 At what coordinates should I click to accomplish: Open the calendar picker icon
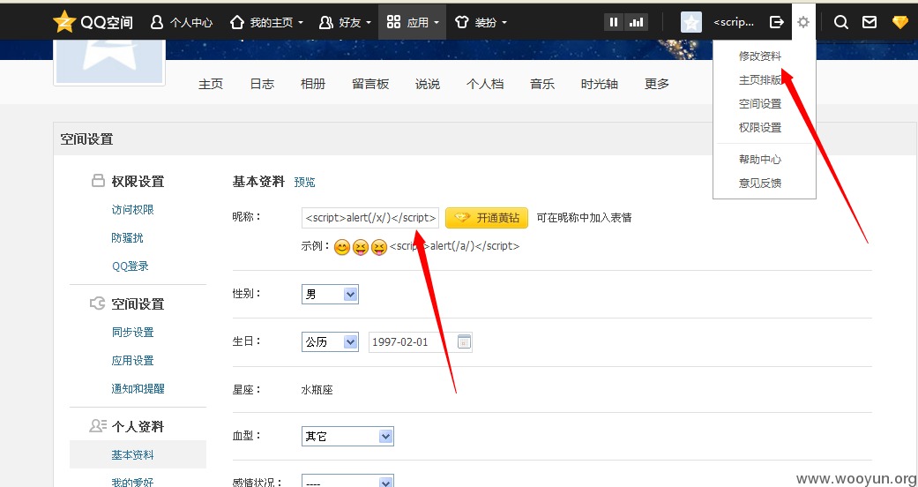tap(464, 341)
